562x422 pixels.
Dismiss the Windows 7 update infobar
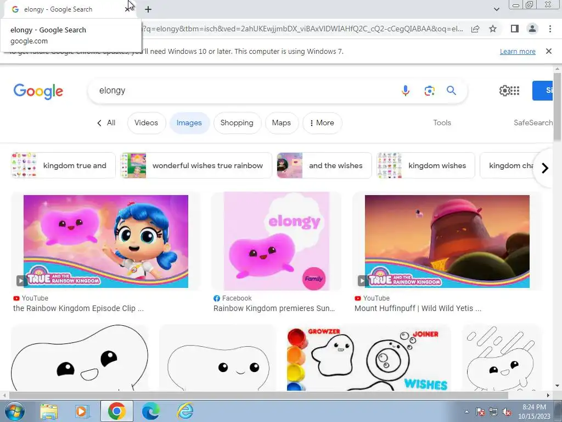pos(548,51)
